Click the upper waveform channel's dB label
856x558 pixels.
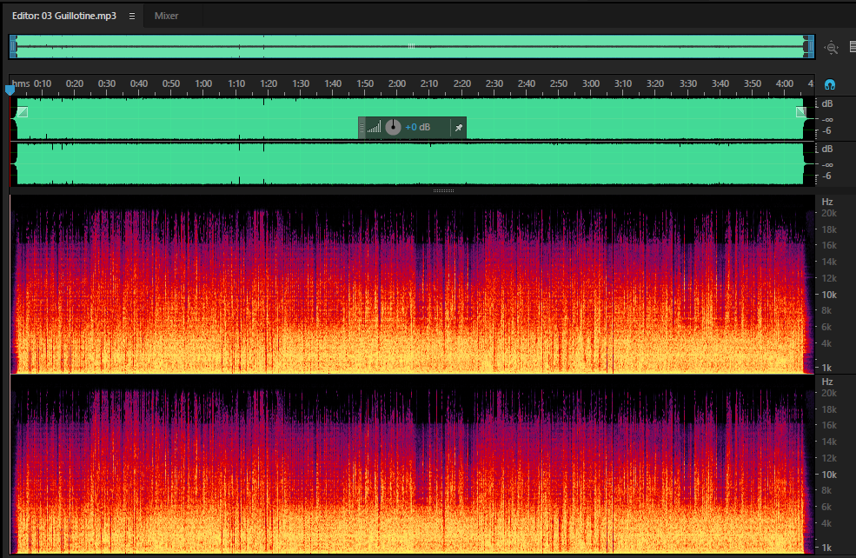point(827,103)
